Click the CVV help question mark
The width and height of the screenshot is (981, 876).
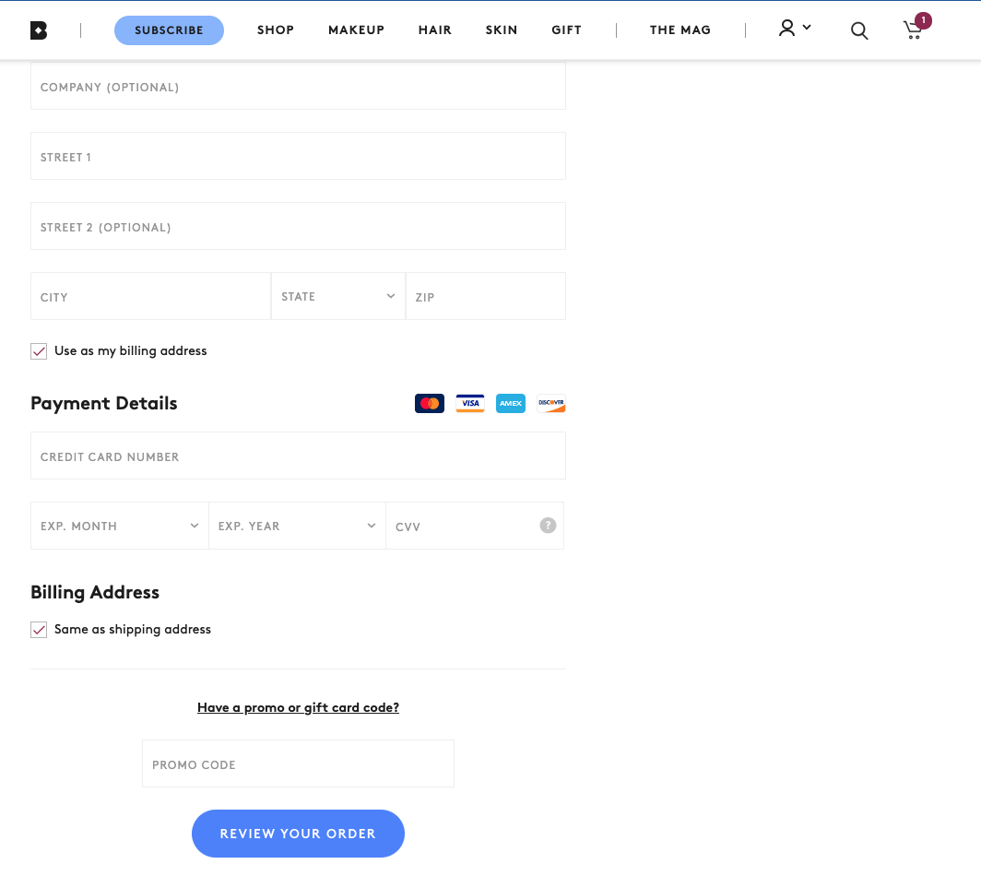point(548,526)
